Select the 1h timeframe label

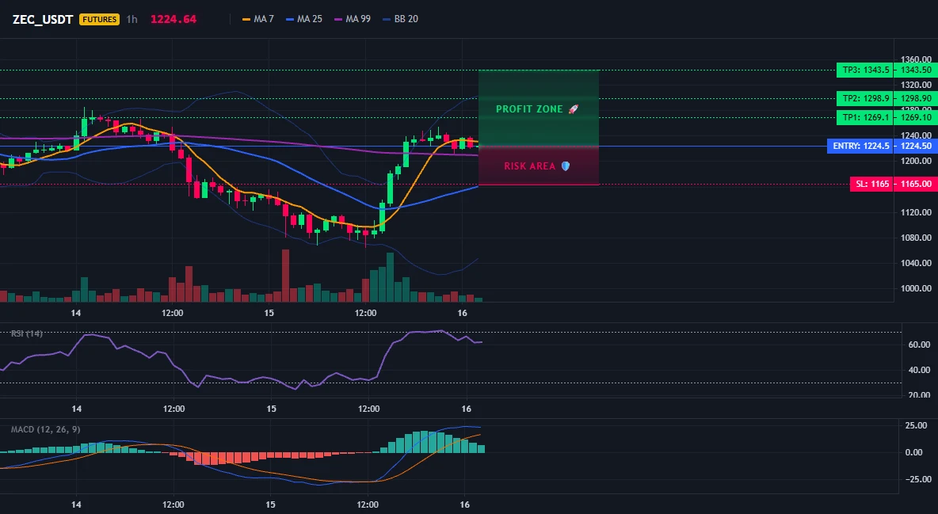point(132,19)
